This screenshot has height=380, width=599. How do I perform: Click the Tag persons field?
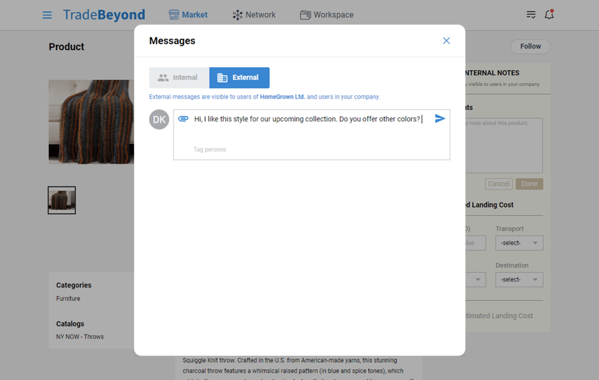point(210,149)
